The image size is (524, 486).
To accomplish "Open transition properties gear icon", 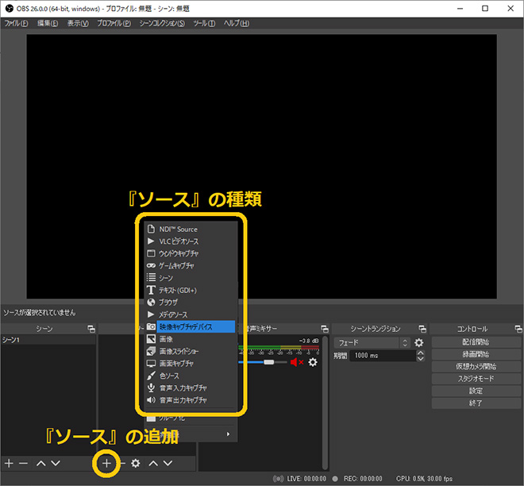I will 418,342.
